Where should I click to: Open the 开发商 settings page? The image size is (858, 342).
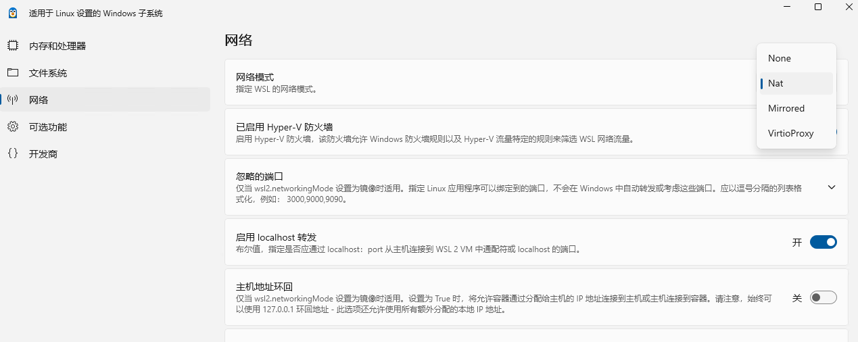[105, 154]
